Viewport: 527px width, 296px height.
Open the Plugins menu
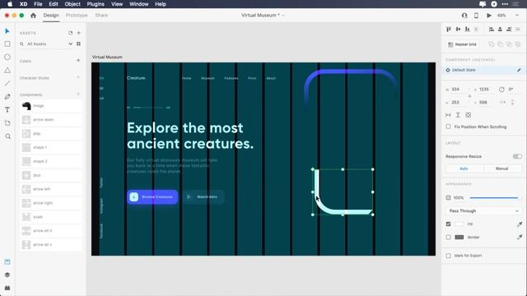tap(96, 4)
